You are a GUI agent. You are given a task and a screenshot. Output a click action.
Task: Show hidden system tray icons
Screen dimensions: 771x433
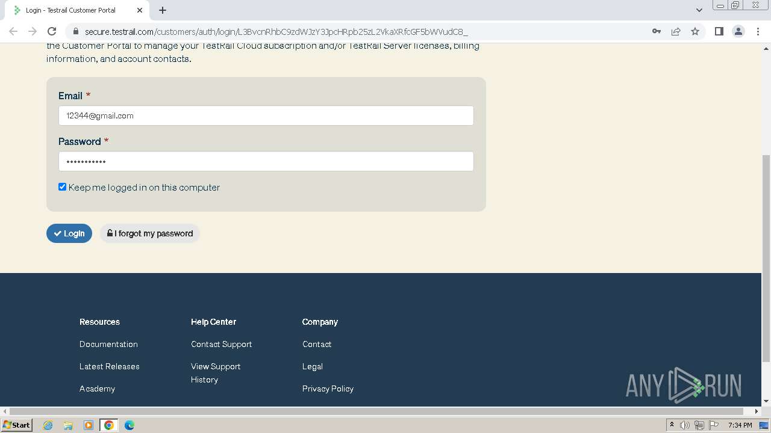point(672,425)
